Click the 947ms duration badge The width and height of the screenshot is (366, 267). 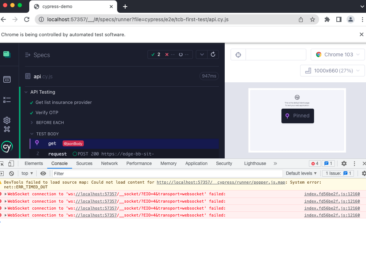[x=209, y=76]
